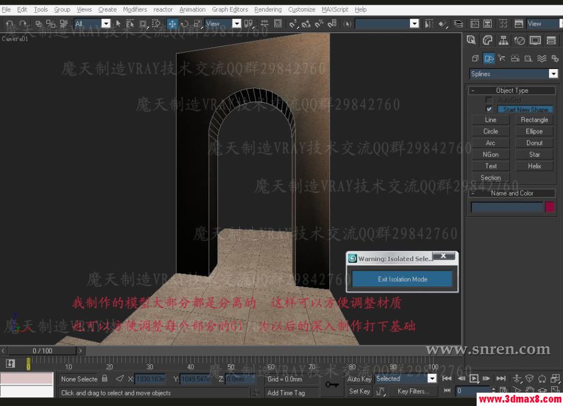Open the Splines category dropdown
Screen dimensions: 563x406
(x=553, y=74)
